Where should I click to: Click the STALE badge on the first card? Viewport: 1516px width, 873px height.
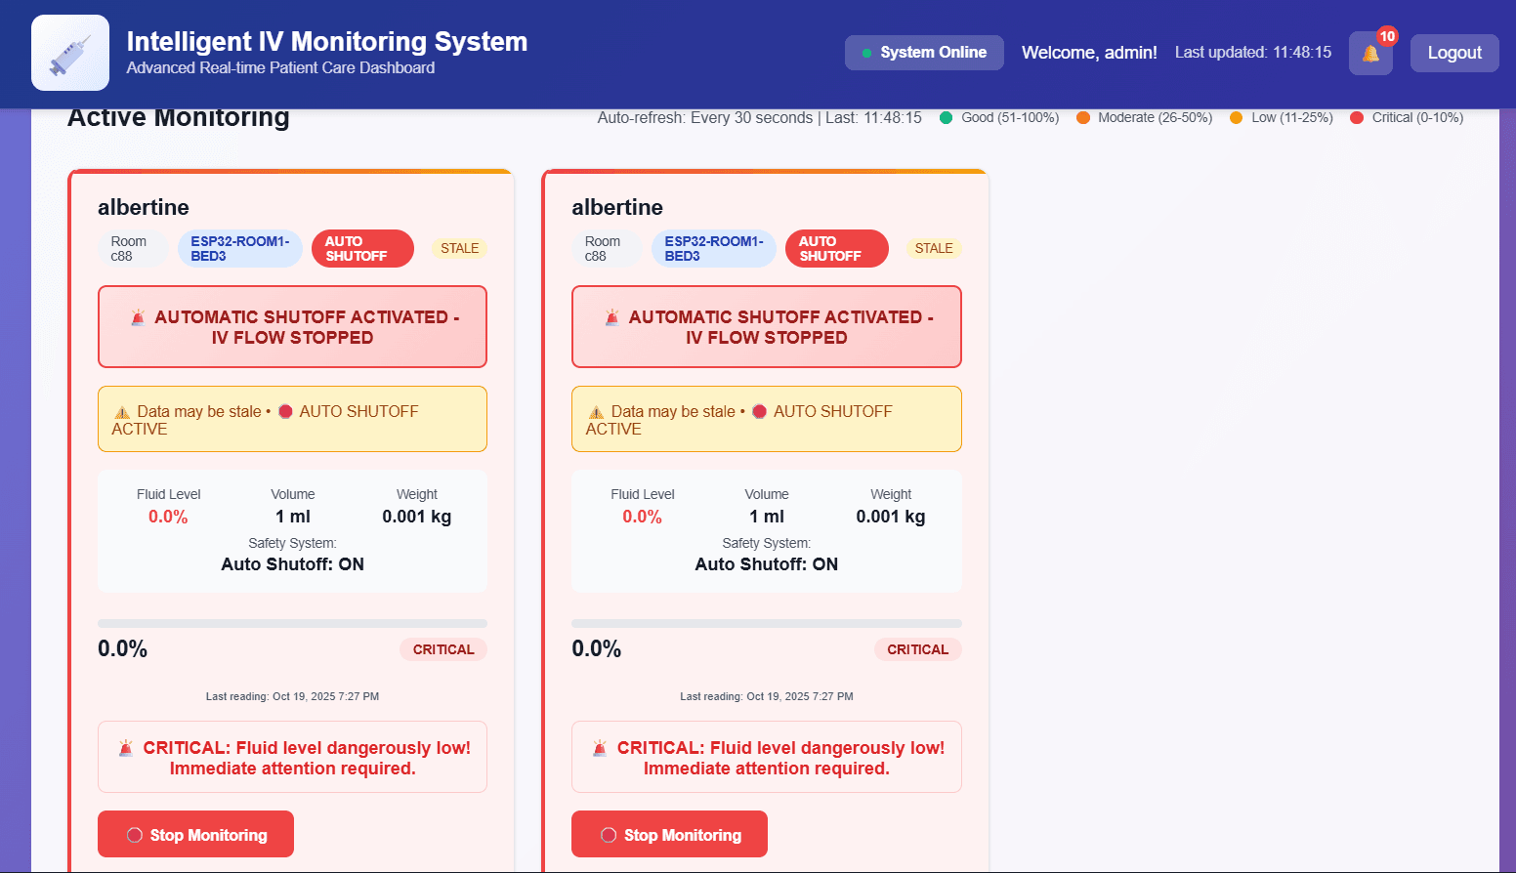click(459, 248)
